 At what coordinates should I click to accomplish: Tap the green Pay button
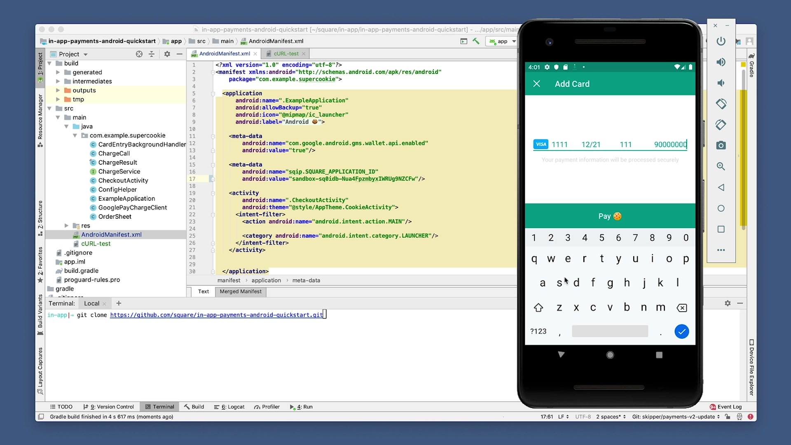pyautogui.click(x=610, y=216)
